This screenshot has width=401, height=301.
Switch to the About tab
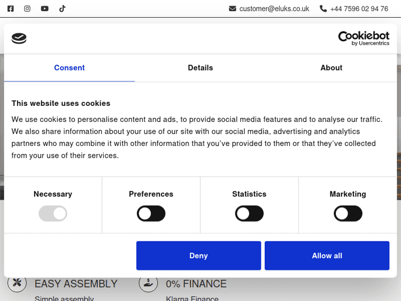click(331, 68)
